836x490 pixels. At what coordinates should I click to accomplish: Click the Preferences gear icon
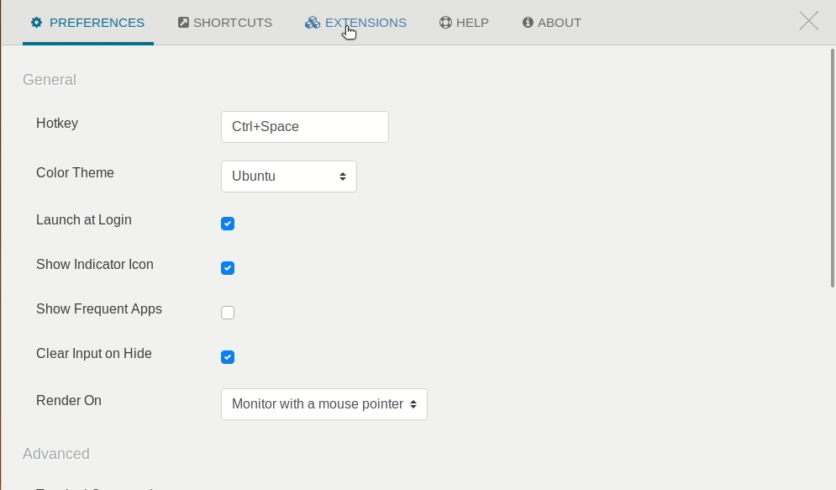[x=36, y=23]
